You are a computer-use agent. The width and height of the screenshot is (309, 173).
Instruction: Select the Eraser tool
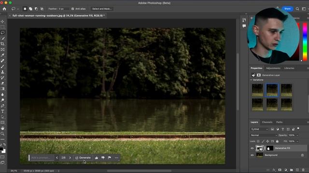2,83
